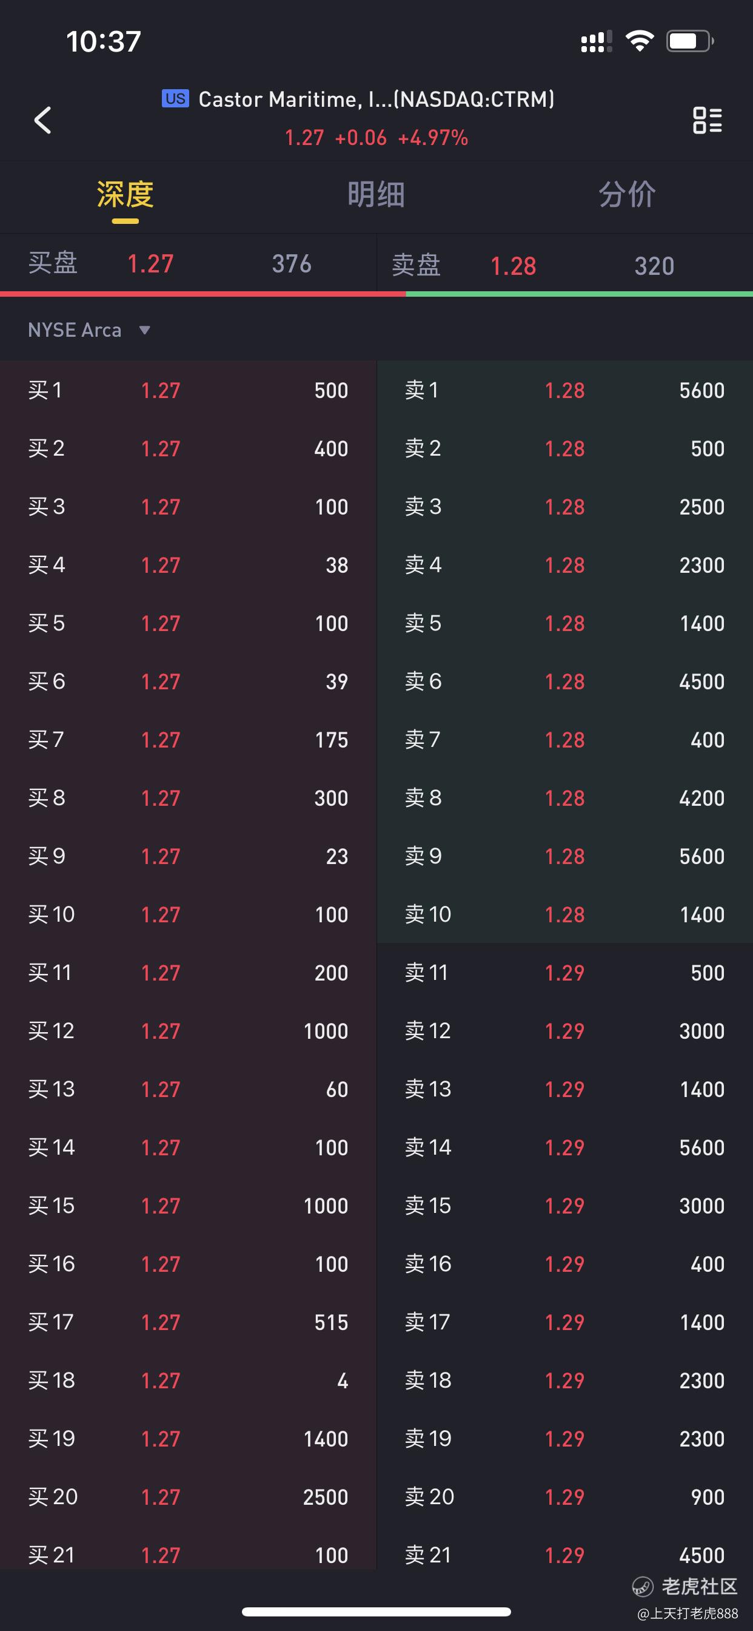Switch to the 明细 tab
The height and width of the screenshot is (1631, 753).
pyautogui.click(x=376, y=194)
